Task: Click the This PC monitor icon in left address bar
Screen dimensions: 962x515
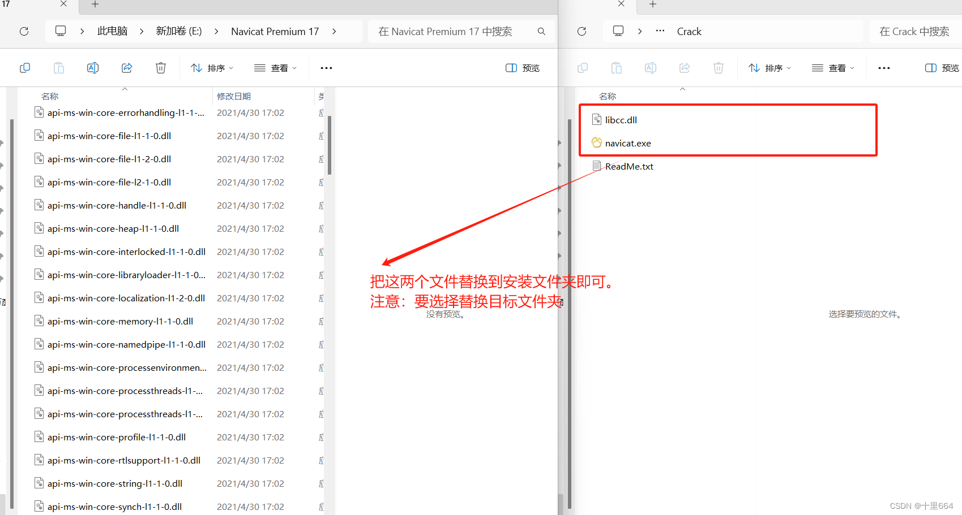Action: pos(61,31)
